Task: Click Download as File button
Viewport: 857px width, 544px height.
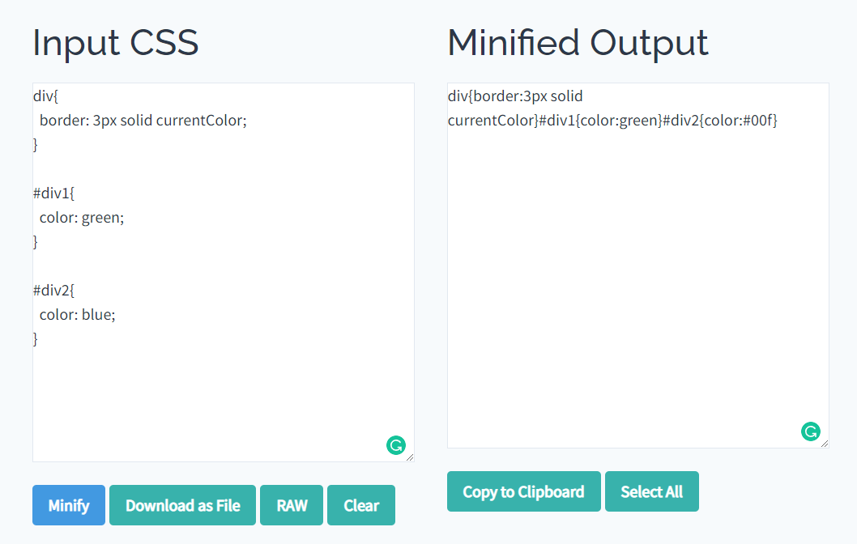Action: click(182, 505)
